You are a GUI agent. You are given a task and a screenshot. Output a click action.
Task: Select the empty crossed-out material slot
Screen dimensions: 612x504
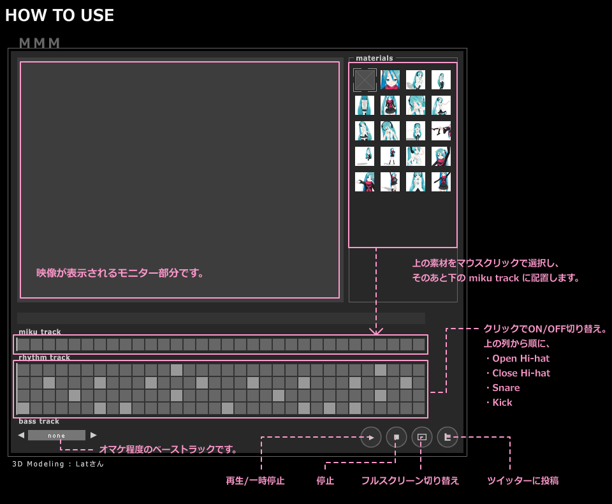[365, 80]
